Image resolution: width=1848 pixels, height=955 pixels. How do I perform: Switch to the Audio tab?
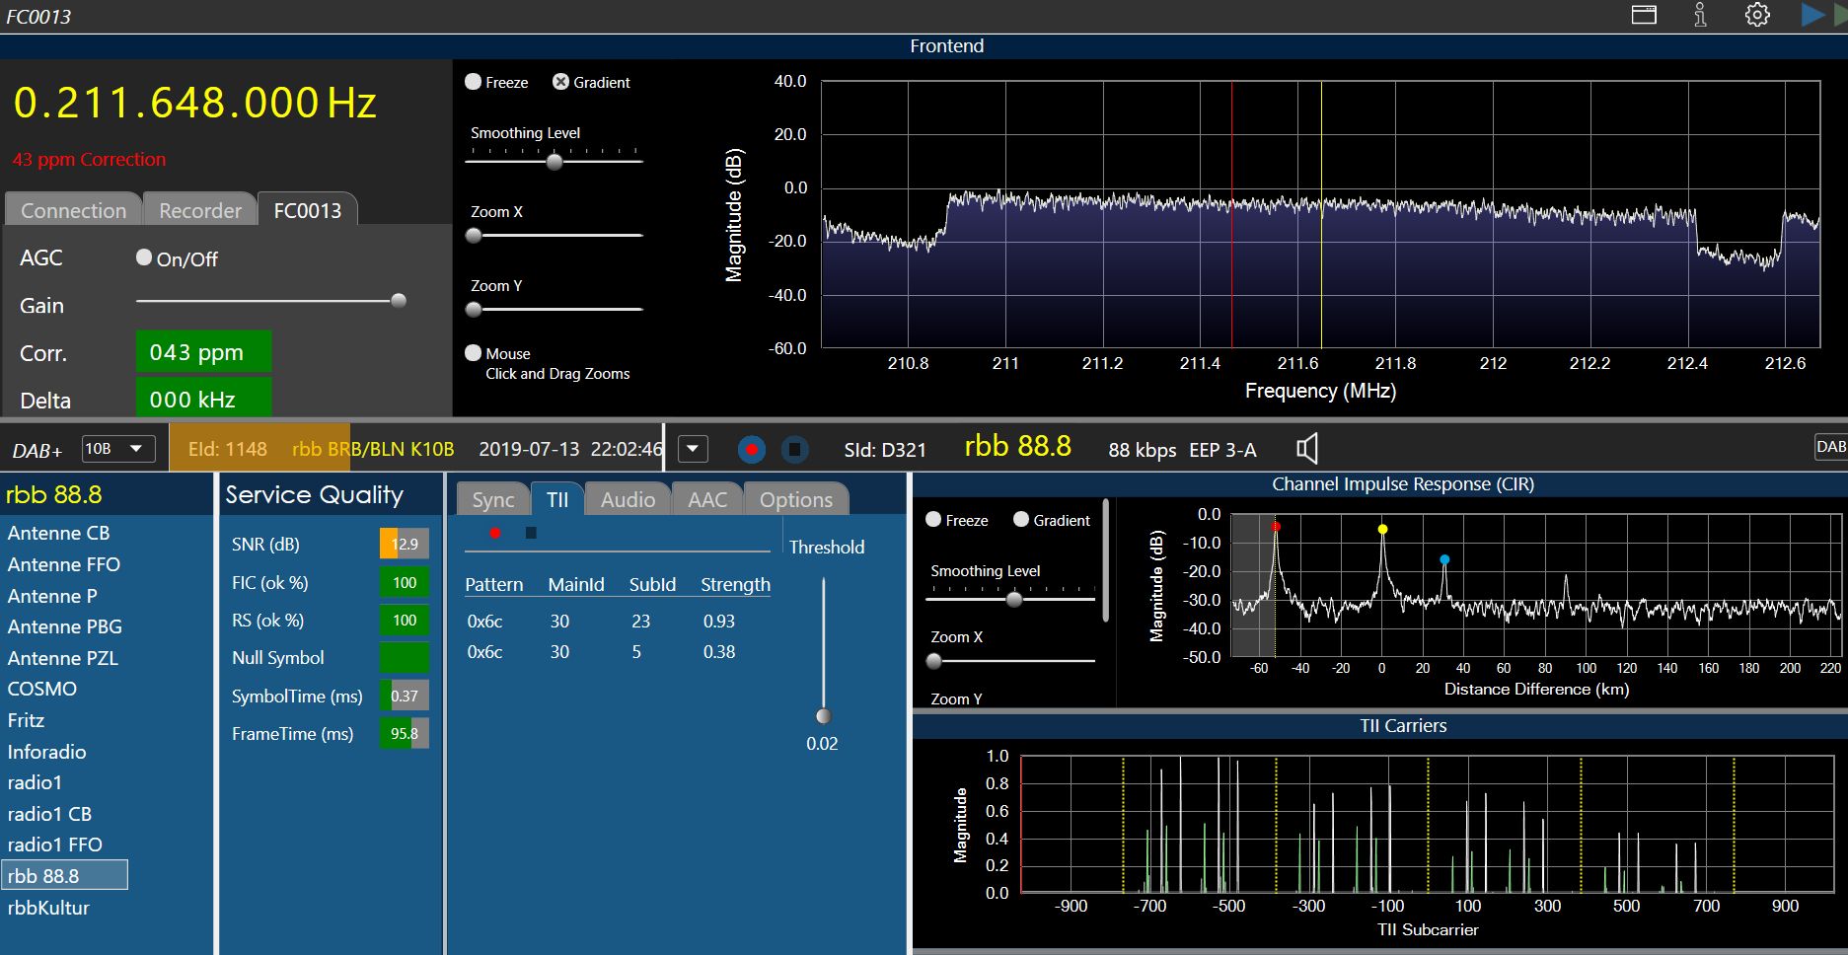pos(628,500)
